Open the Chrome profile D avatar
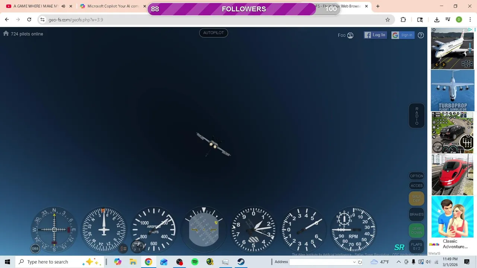Screen dimensions: 477x268 pos(459,20)
